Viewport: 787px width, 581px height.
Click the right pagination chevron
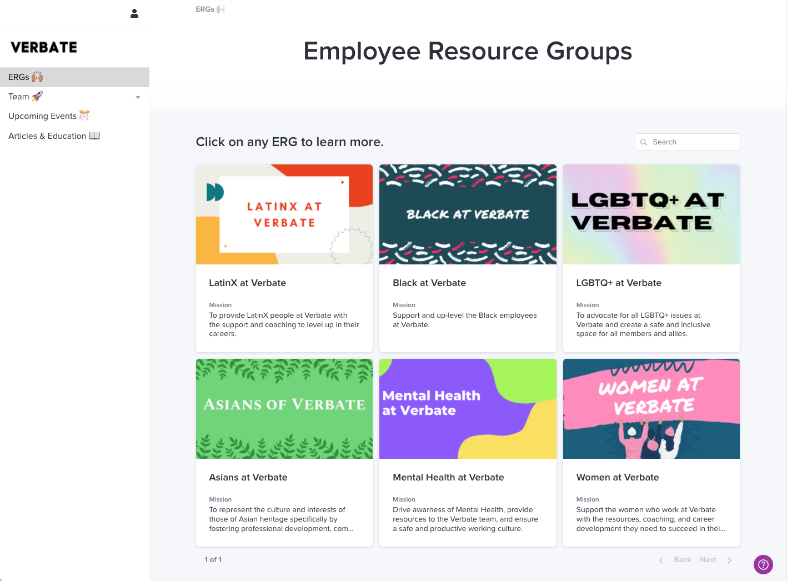pos(730,560)
